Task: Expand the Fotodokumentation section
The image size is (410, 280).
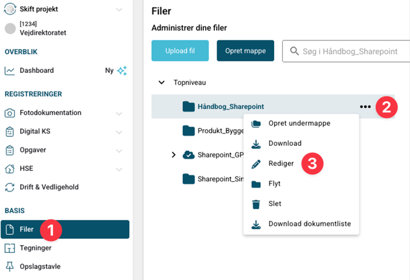Action: [x=119, y=113]
